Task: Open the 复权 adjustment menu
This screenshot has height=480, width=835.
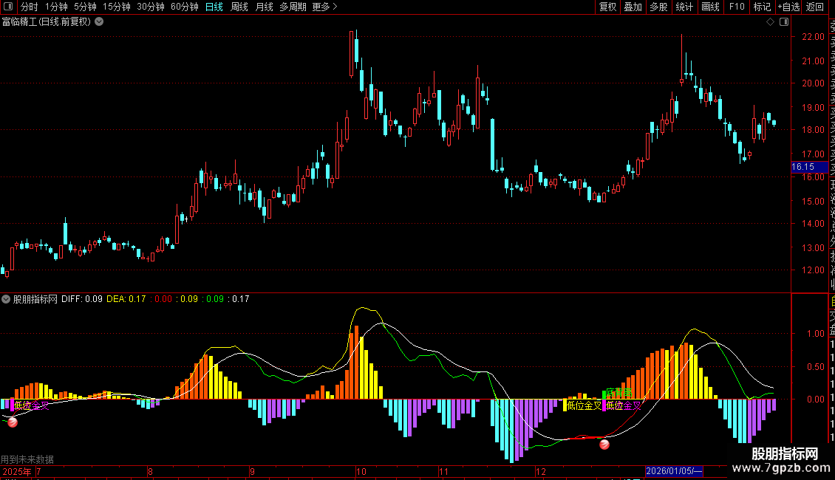Action: (607, 7)
